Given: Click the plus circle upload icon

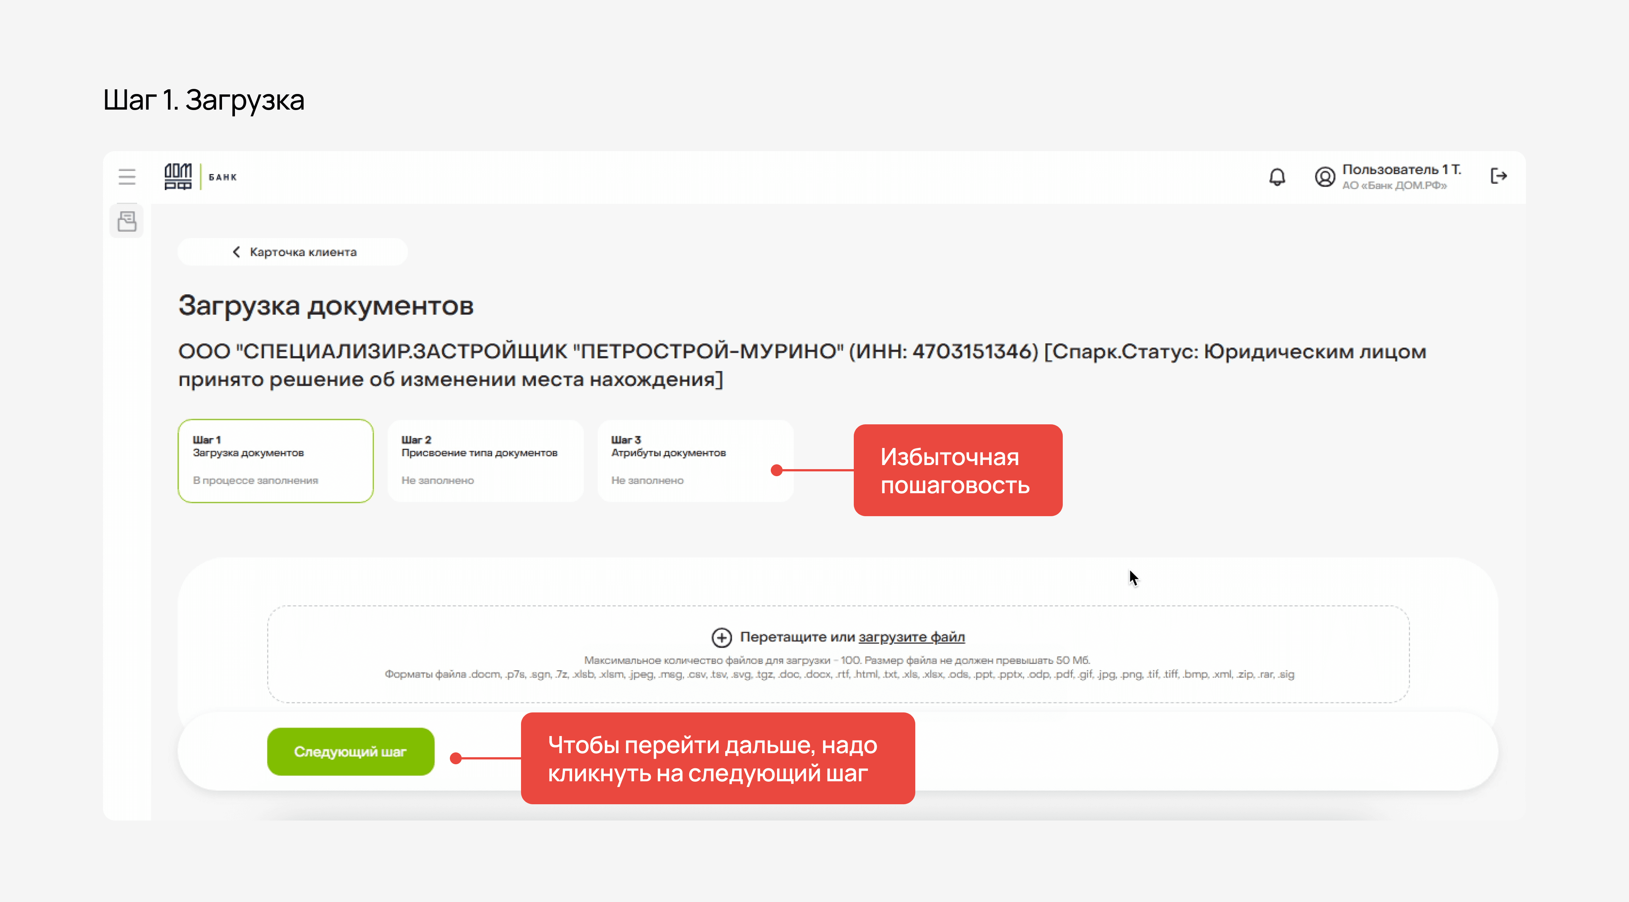Looking at the screenshot, I should pyautogui.click(x=721, y=637).
